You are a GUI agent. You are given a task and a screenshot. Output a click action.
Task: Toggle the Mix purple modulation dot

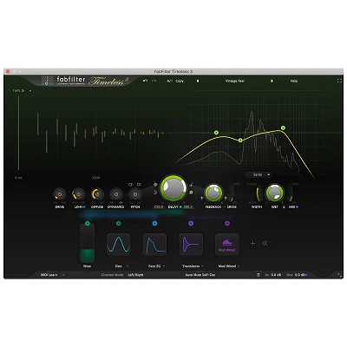[297, 207]
